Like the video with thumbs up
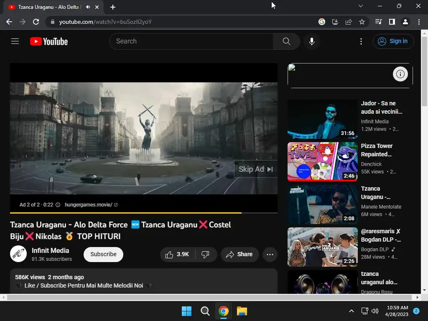The image size is (428, 321). point(177,255)
